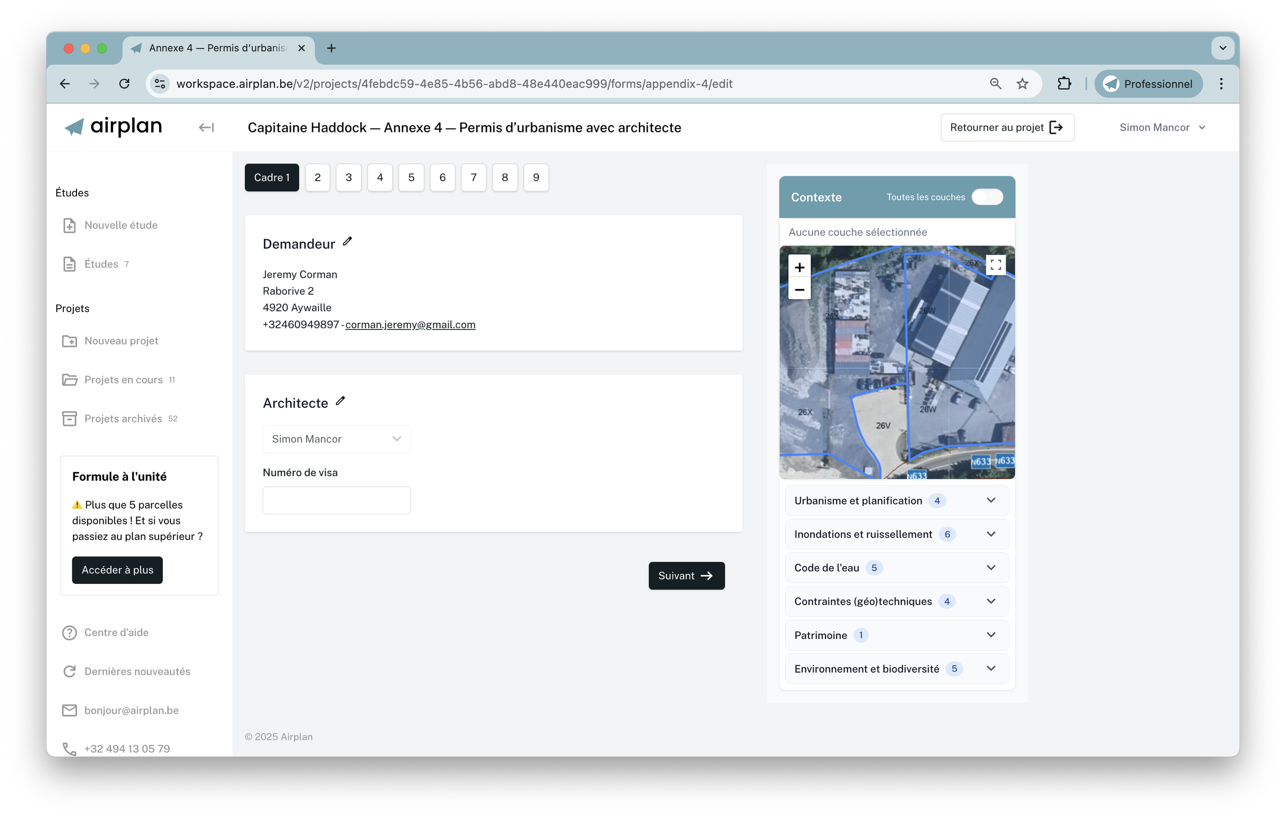The height and width of the screenshot is (818, 1286).
Task: Click the Suivant button
Action: click(686, 576)
